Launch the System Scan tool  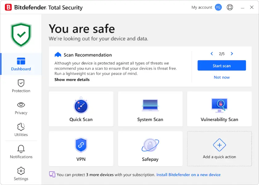point(150,109)
